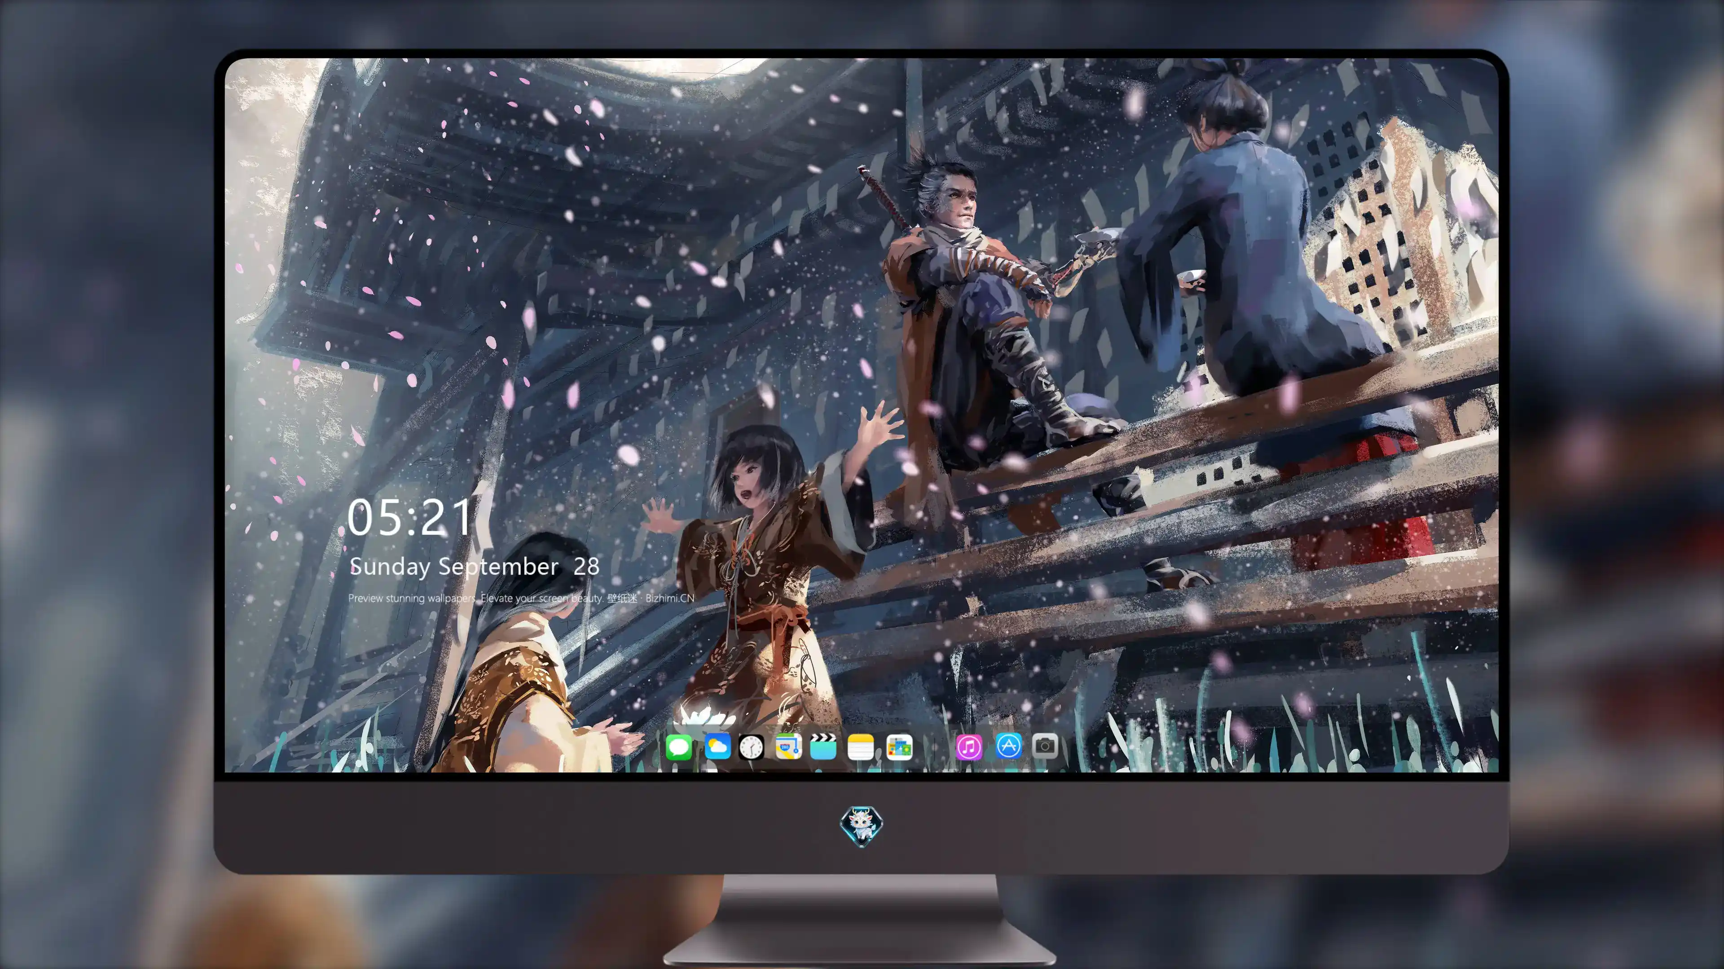The image size is (1724, 969).
Task: Launch the pink iTunes music app
Action: 968,746
